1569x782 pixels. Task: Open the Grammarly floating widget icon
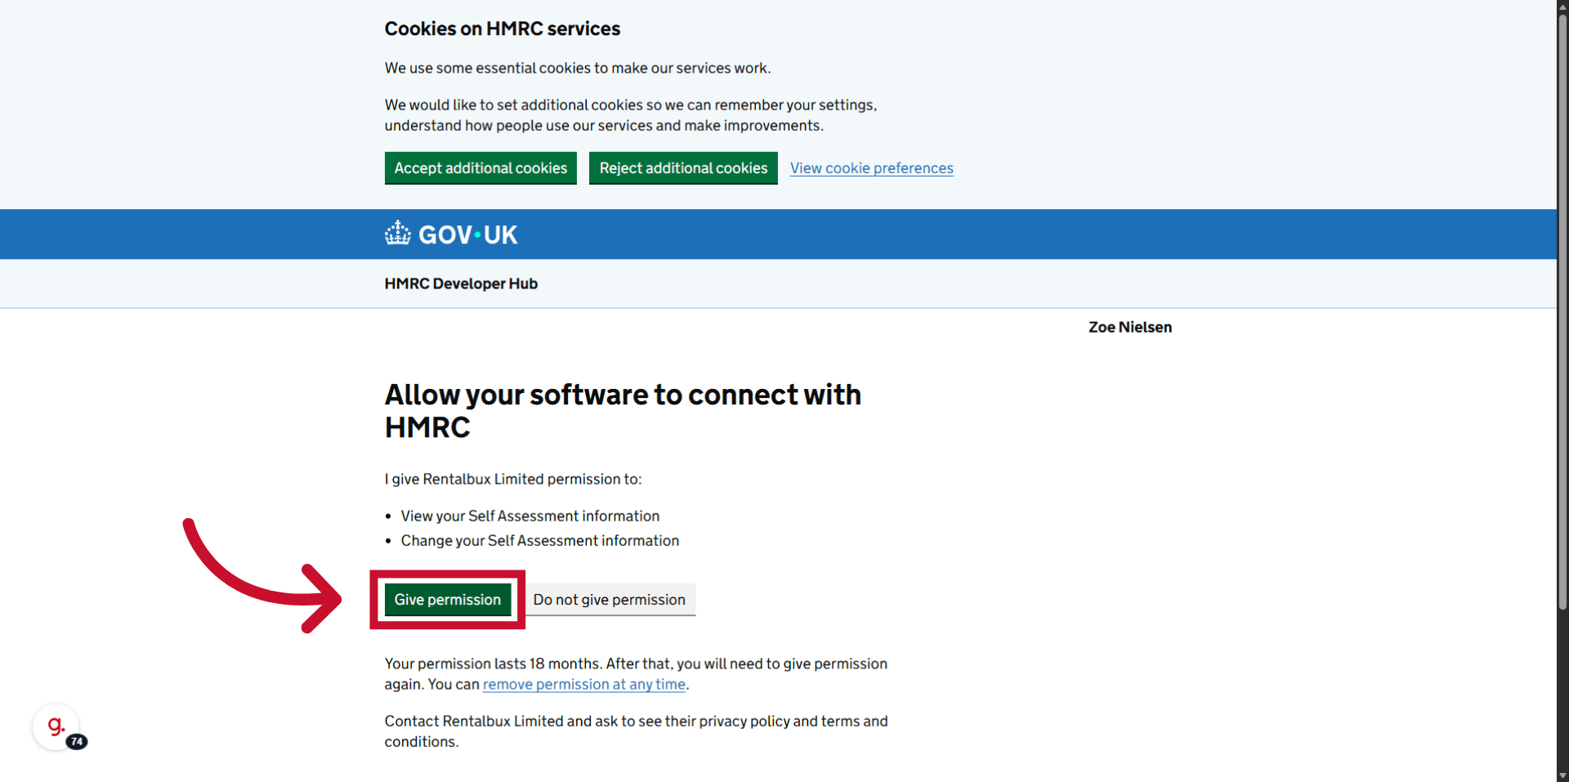point(56,726)
